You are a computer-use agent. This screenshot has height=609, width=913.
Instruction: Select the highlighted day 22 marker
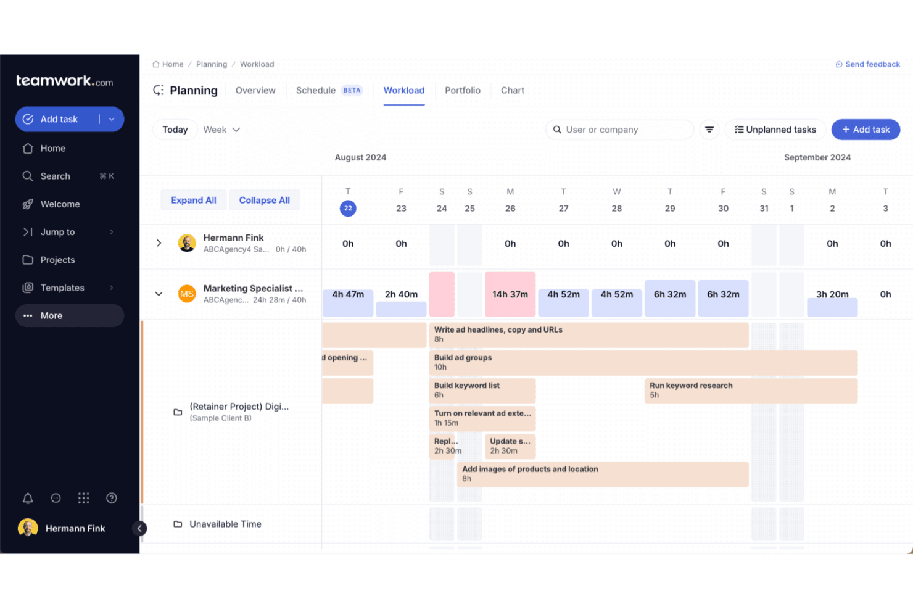(348, 209)
